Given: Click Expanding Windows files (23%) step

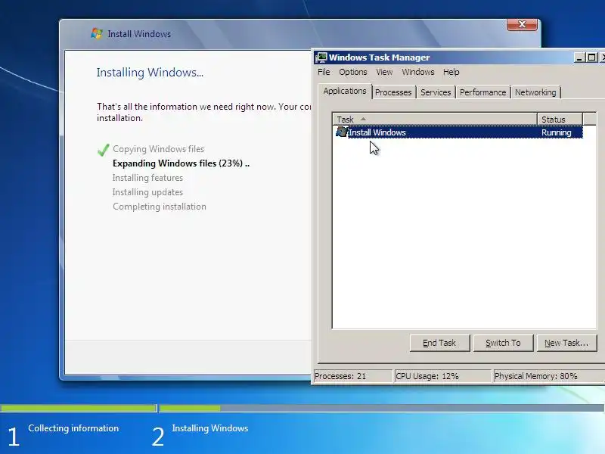Looking at the screenshot, I should click(181, 163).
